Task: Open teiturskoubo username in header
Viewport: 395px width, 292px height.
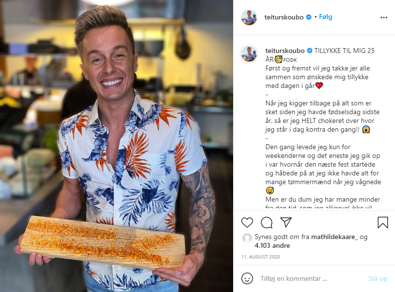Action: [284, 17]
